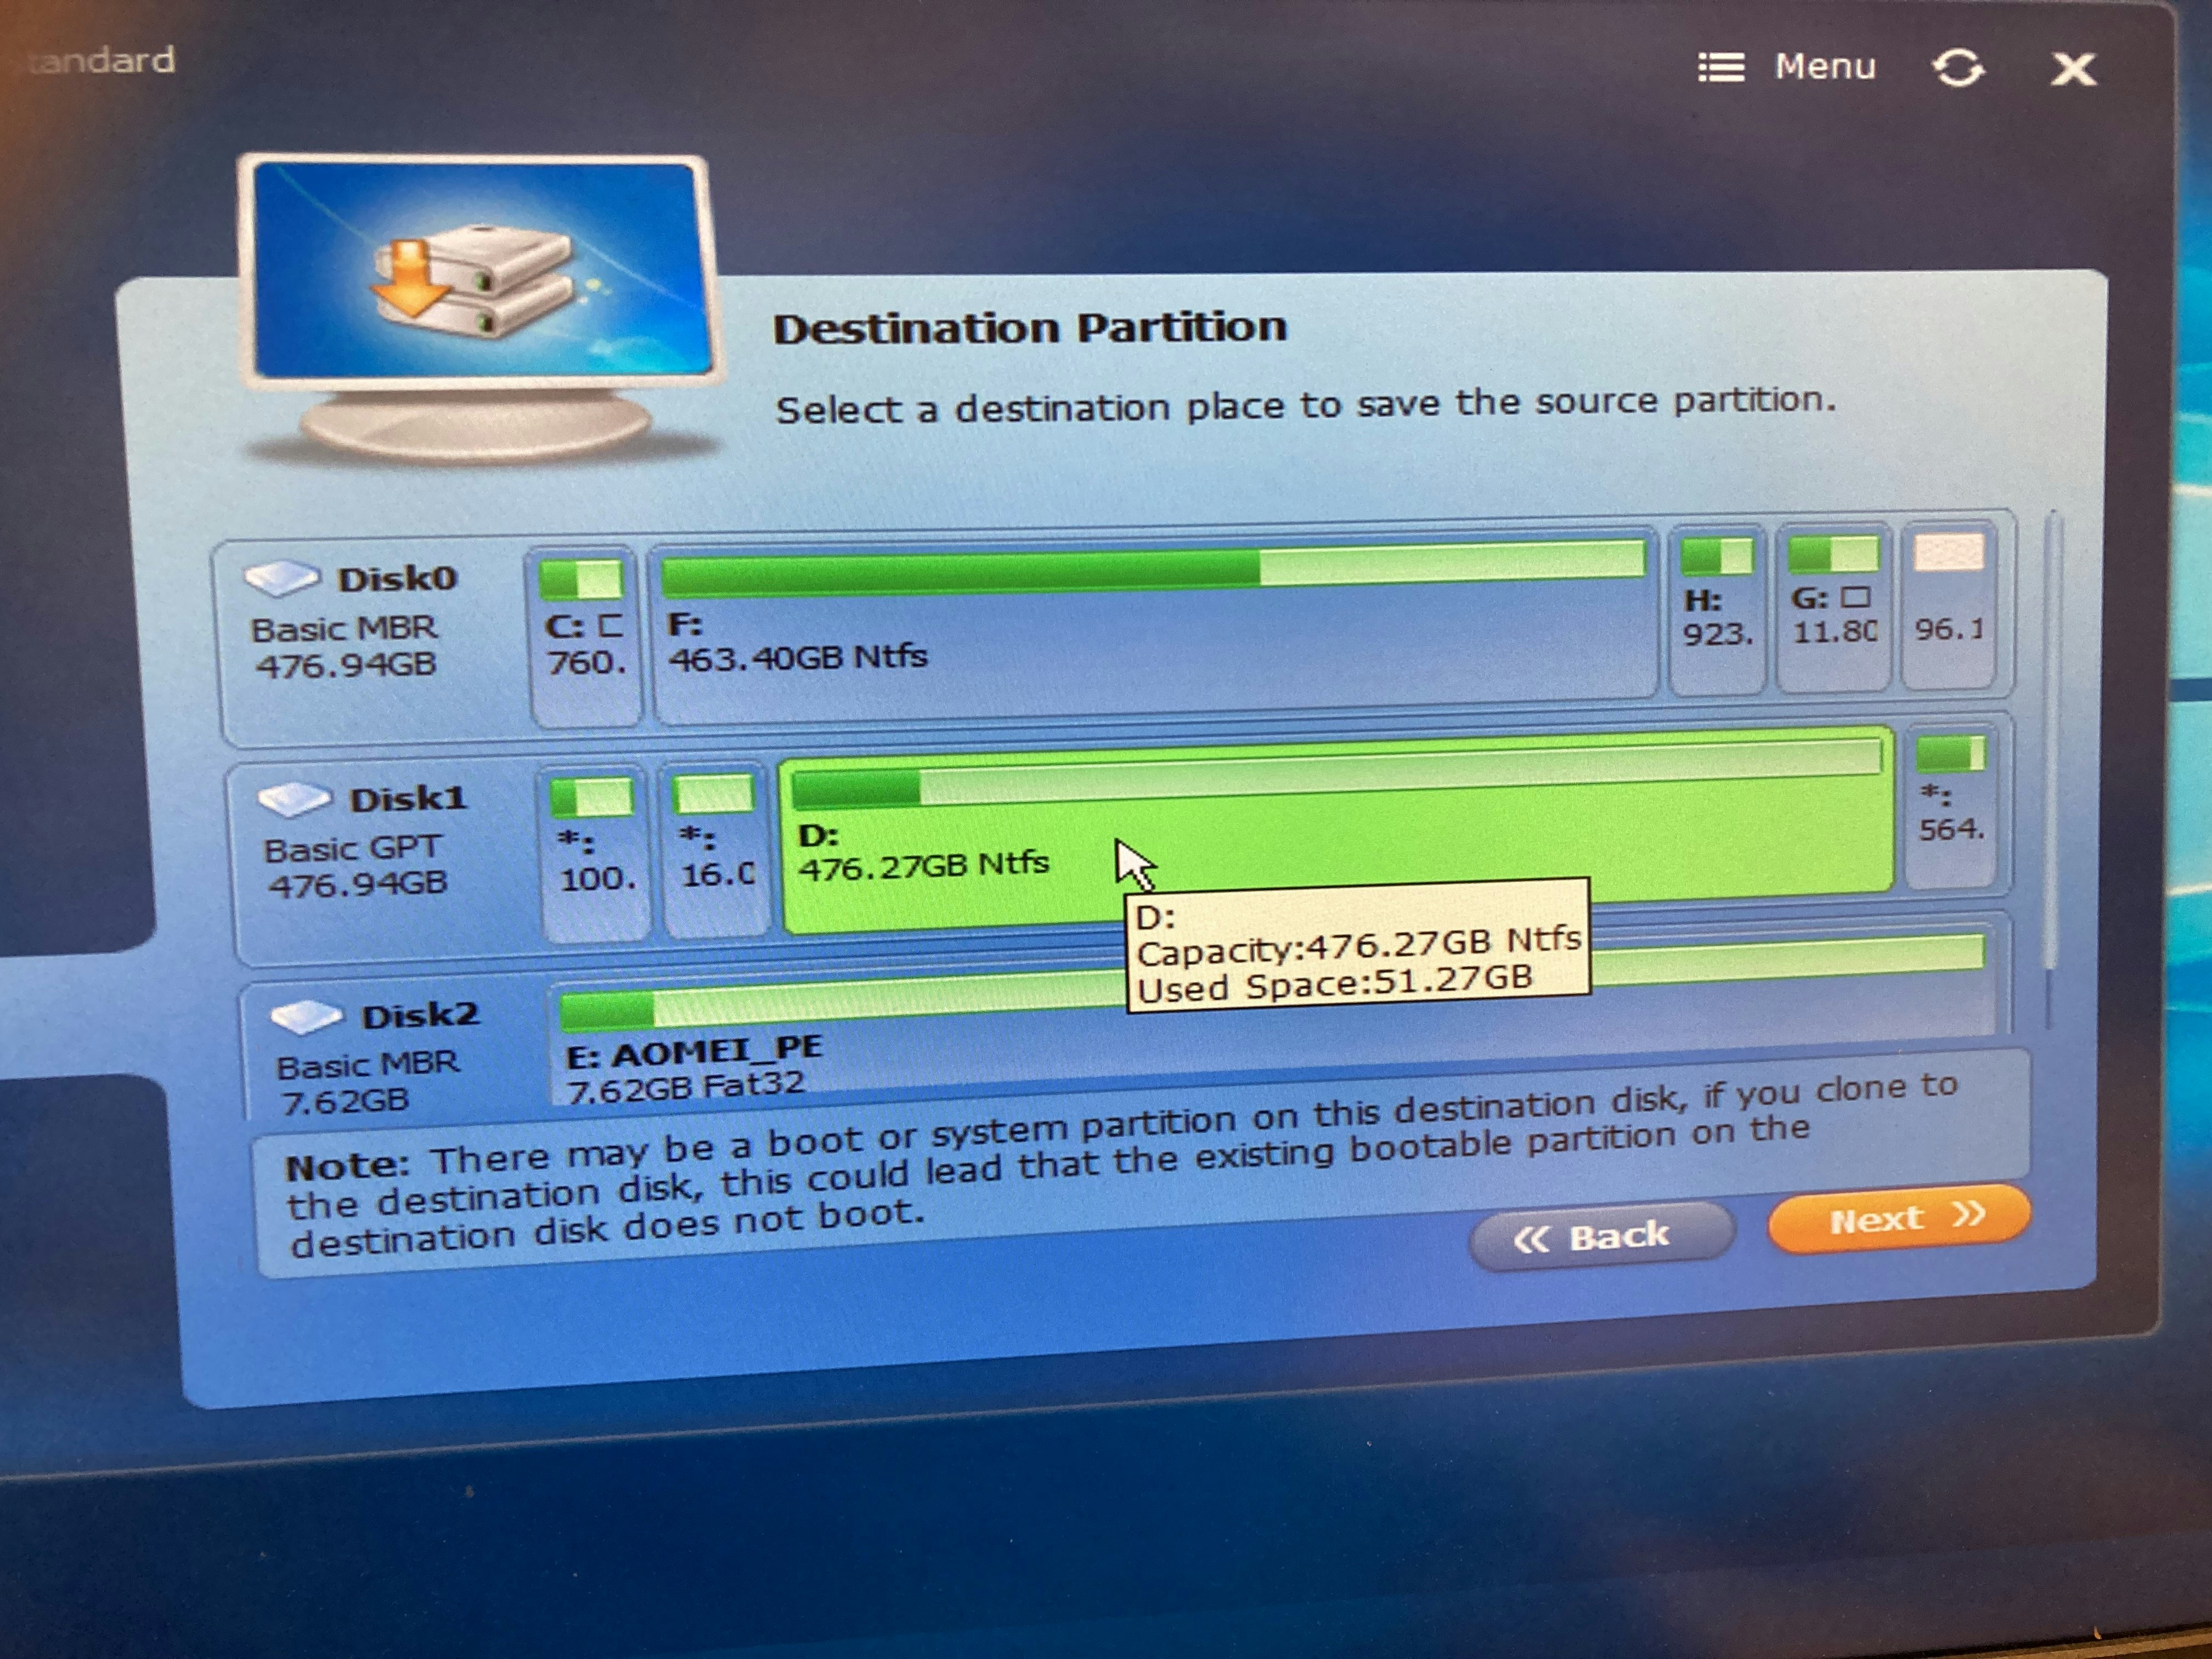The width and height of the screenshot is (2212, 1659).
Task: Close the AOMEI window with X
Action: click(x=2073, y=70)
